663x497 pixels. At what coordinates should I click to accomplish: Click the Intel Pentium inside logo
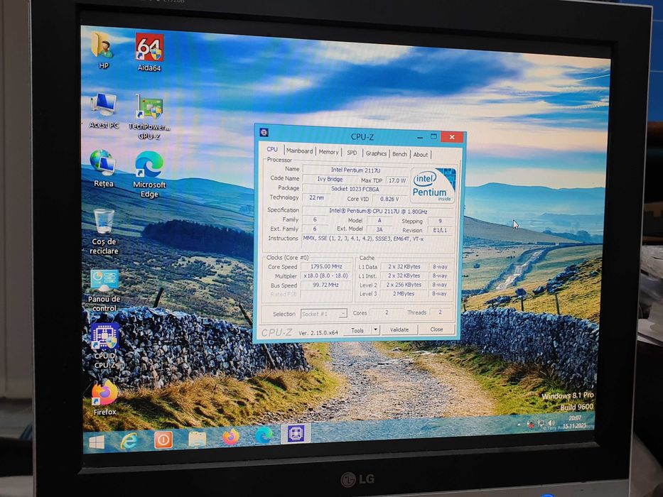point(433,186)
